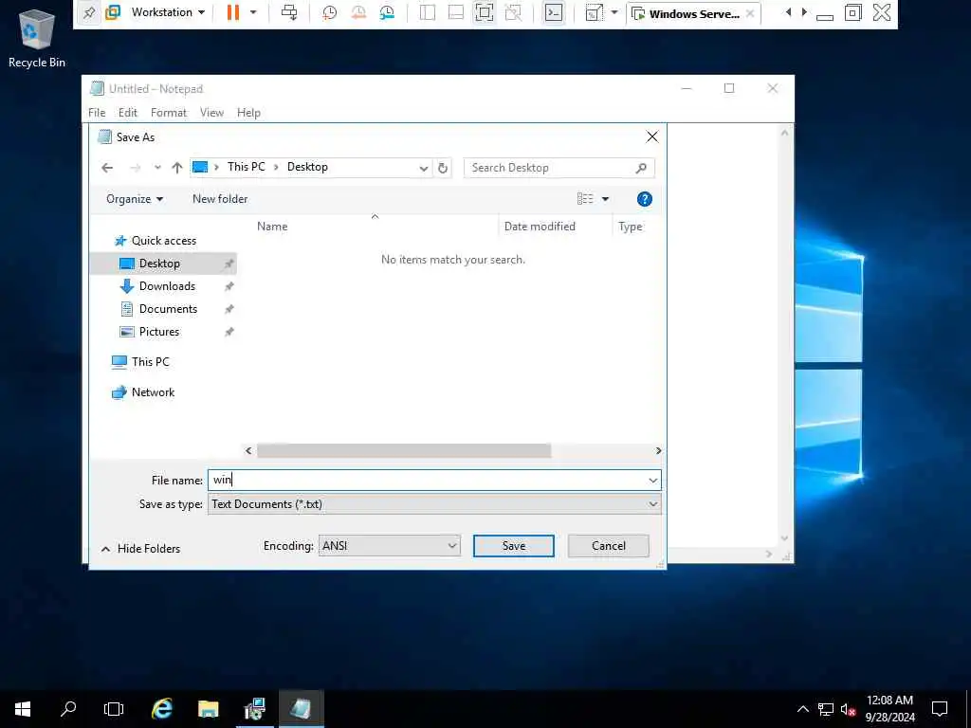Select Quick access in navigation pane

pos(163,241)
